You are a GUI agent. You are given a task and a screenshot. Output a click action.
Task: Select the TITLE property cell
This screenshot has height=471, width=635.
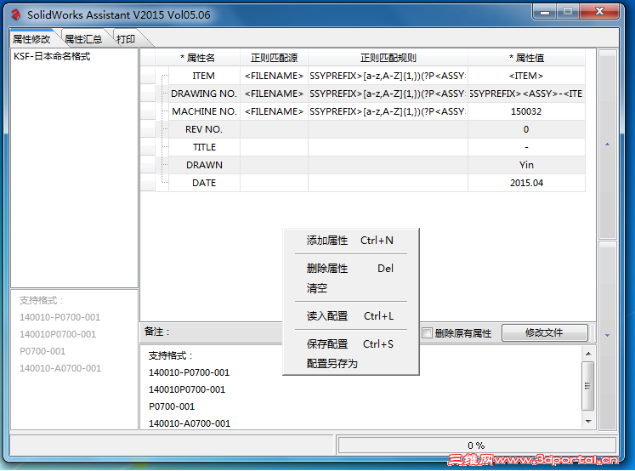coord(204,147)
